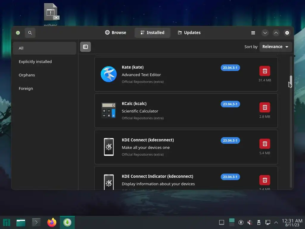Click the Kate app icon
The image size is (305, 229).
tap(109, 74)
